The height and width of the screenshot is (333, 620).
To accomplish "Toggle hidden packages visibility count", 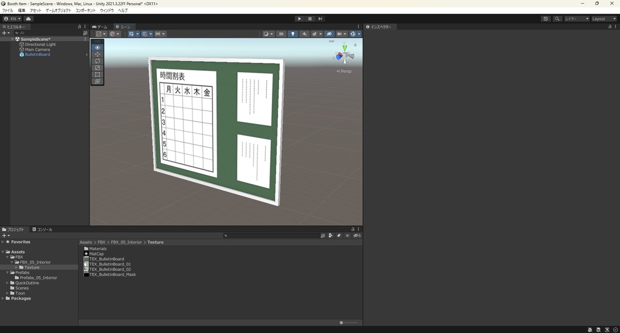I will tap(357, 236).
